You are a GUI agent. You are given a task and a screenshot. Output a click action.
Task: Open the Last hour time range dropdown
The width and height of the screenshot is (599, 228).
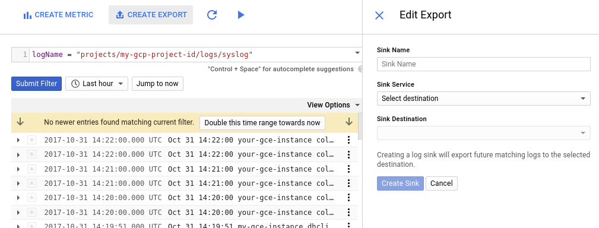pyautogui.click(x=97, y=84)
